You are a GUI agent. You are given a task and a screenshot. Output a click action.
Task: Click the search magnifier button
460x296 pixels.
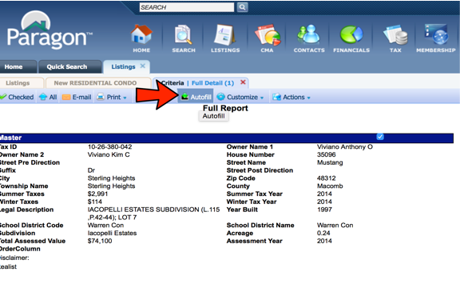click(242, 7)
